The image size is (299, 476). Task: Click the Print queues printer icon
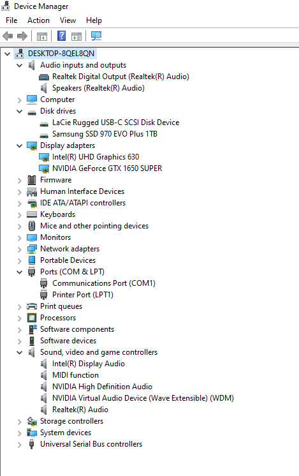click(31, 306)
